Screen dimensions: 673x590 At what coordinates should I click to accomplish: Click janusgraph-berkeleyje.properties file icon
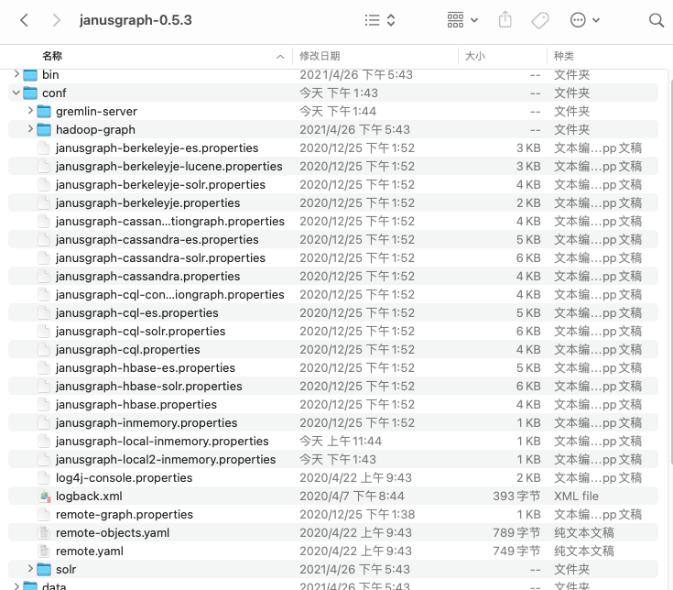point(44,203)
